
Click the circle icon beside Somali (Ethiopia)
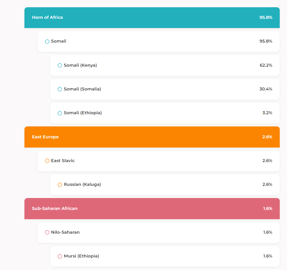pyautogui.click(x=60, y=113)
